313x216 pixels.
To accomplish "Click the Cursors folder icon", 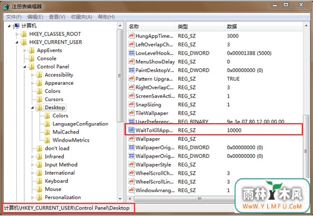I will pos(39,99).
